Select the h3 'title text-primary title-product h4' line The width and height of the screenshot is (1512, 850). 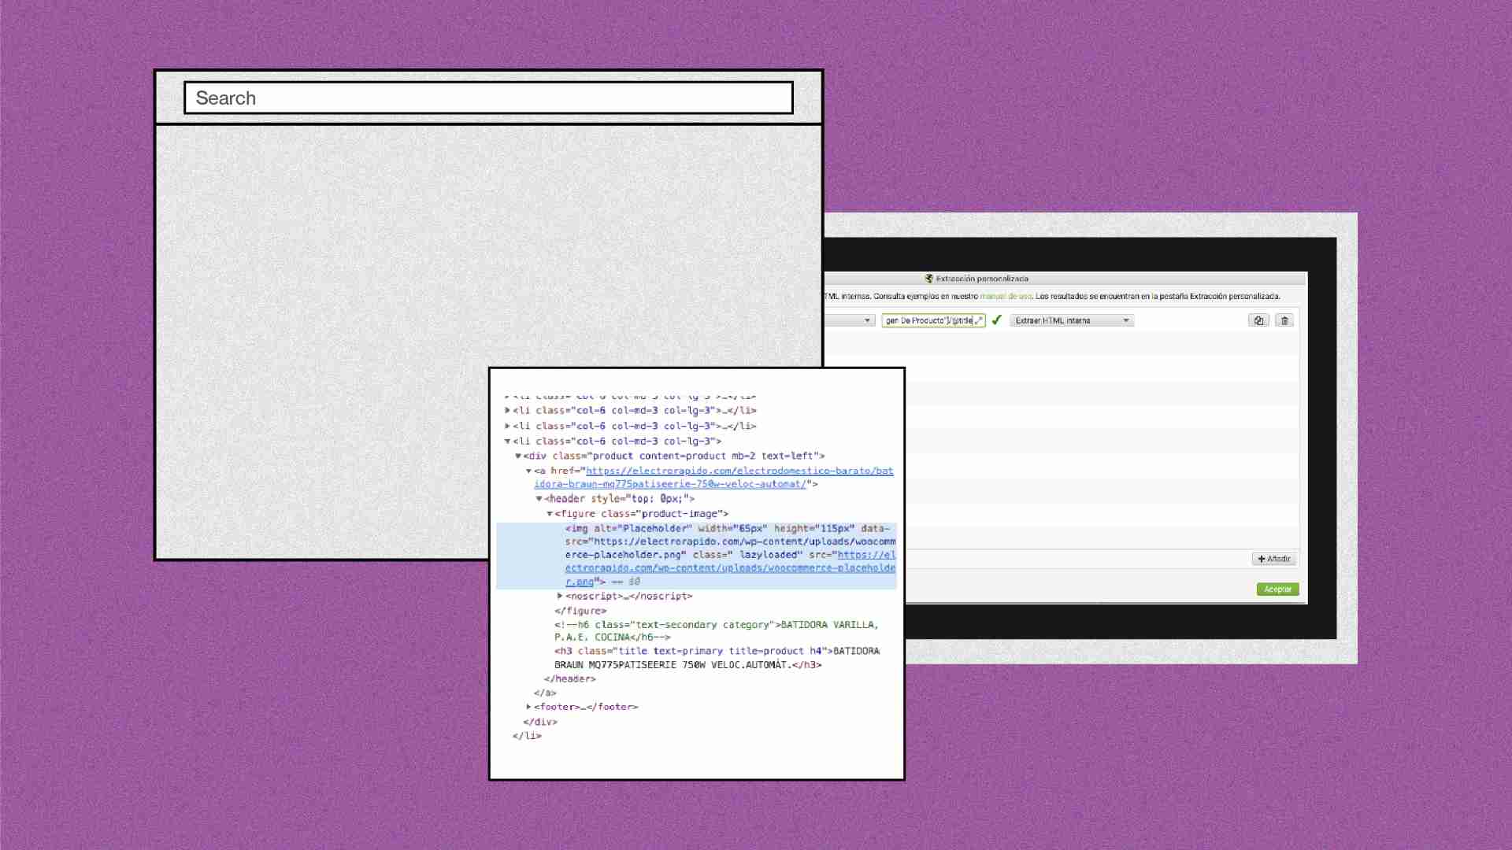pyautogui.click(x=717, y=658)
